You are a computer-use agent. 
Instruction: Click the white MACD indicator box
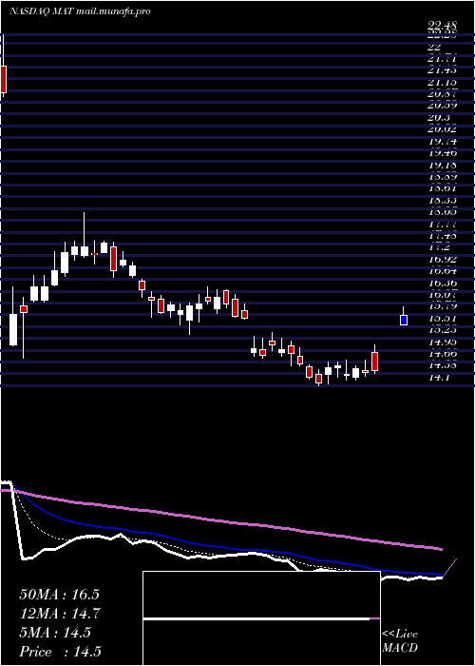261,618
